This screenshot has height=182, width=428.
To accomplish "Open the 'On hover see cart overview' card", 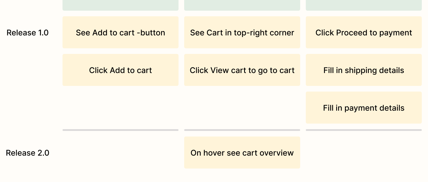I will click(242, 153).
